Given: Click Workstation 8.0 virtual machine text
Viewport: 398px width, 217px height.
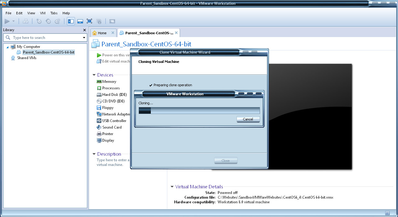Looking at the screenshot, I should click(243, 202).
